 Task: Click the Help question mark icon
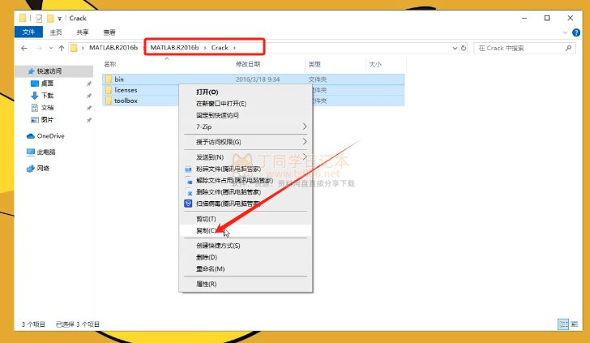[576, 32]
